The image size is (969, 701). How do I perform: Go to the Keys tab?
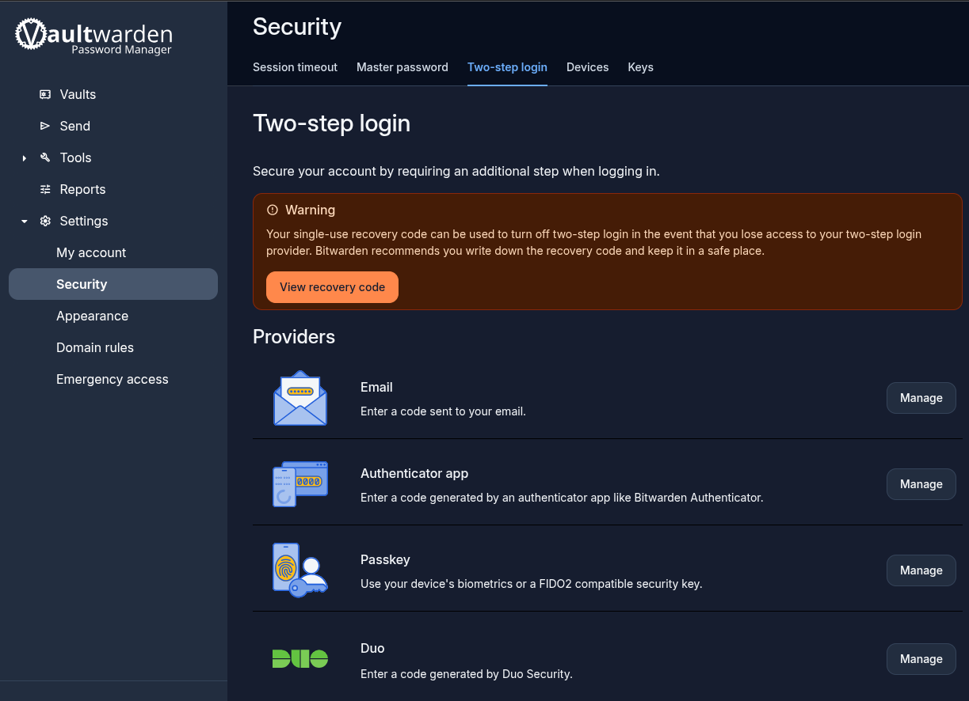click(x=641, y=67)
